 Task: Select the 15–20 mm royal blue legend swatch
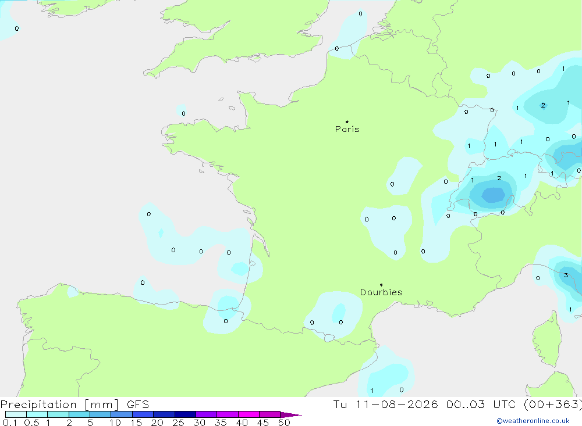[143, 414]
